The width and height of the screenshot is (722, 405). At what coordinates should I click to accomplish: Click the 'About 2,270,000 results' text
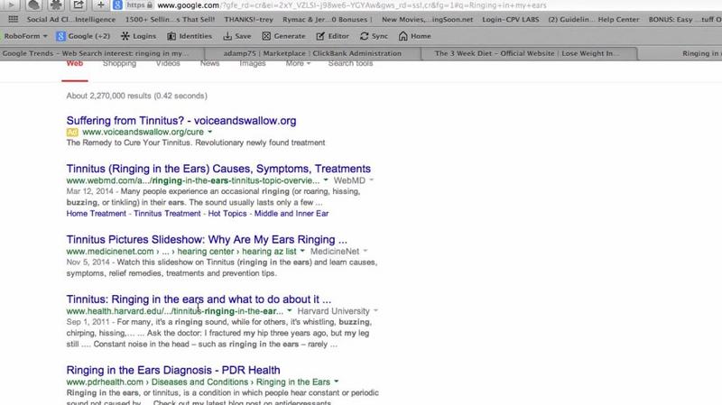click(x=137, y=96)
